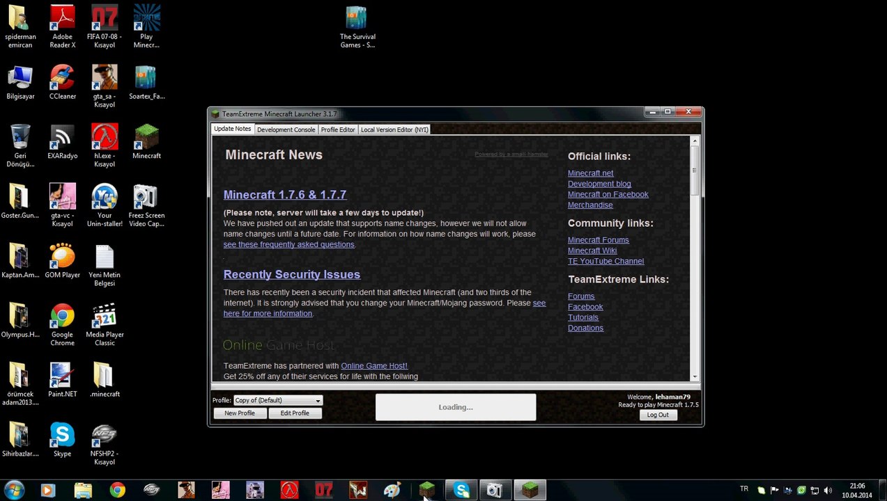Switch to Local Version Editor (NYI) tab
The image size is (887, 501).
[x=394, y=129]
